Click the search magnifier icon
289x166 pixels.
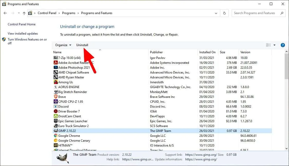tap(282, 13)
